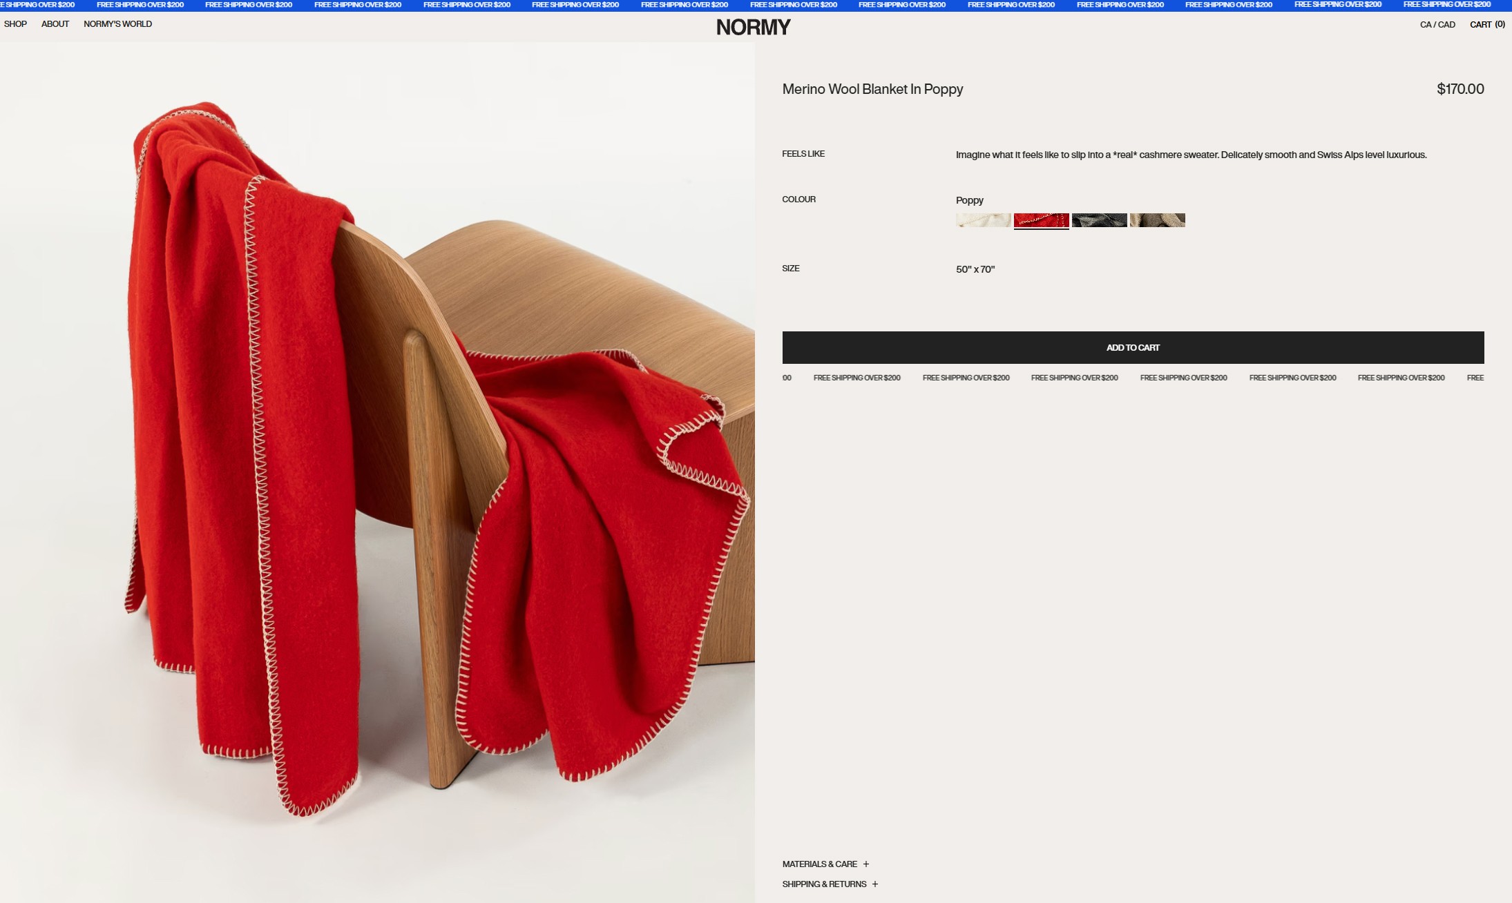
Task: Open the CART (0) link
Action: pos(1487,25)
